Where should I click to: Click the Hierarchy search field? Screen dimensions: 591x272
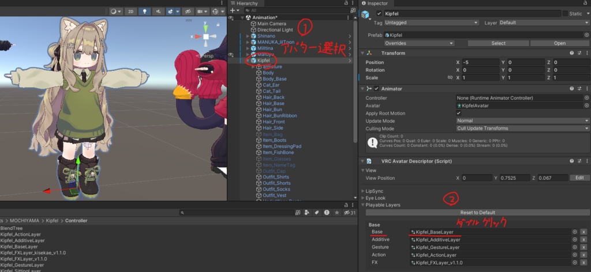tap(297, 10)
